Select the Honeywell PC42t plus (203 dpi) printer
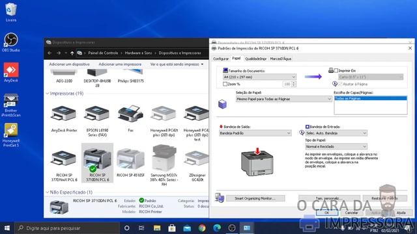417x234 pixels. [x=164, y=121]
